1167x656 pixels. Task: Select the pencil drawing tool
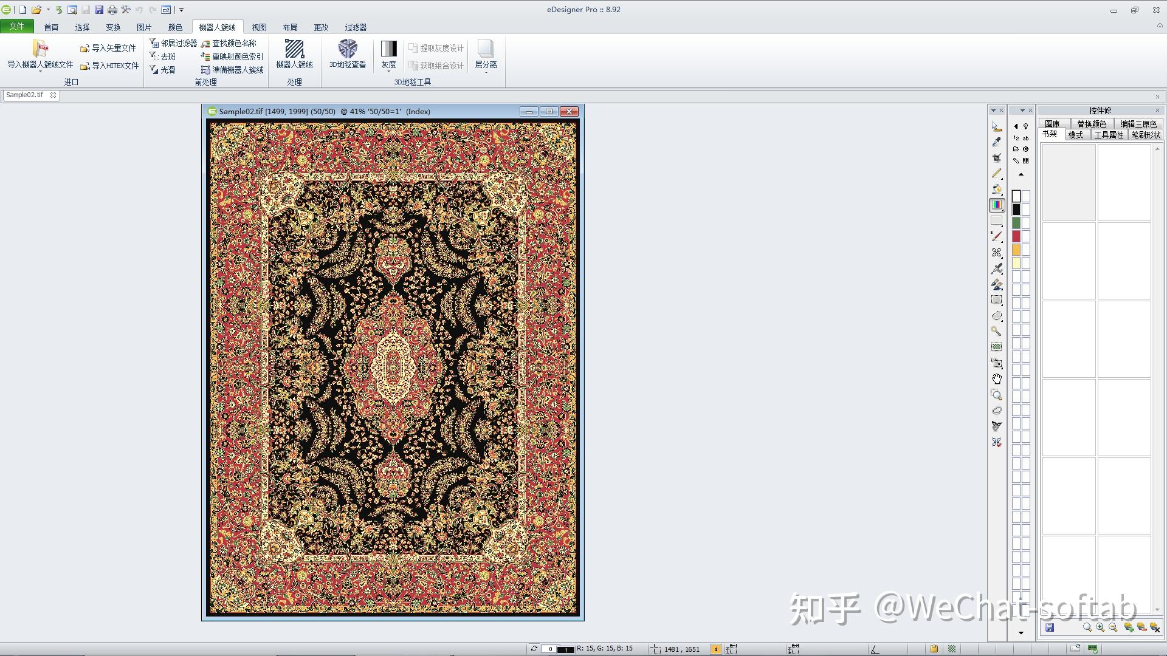(996, 173)
